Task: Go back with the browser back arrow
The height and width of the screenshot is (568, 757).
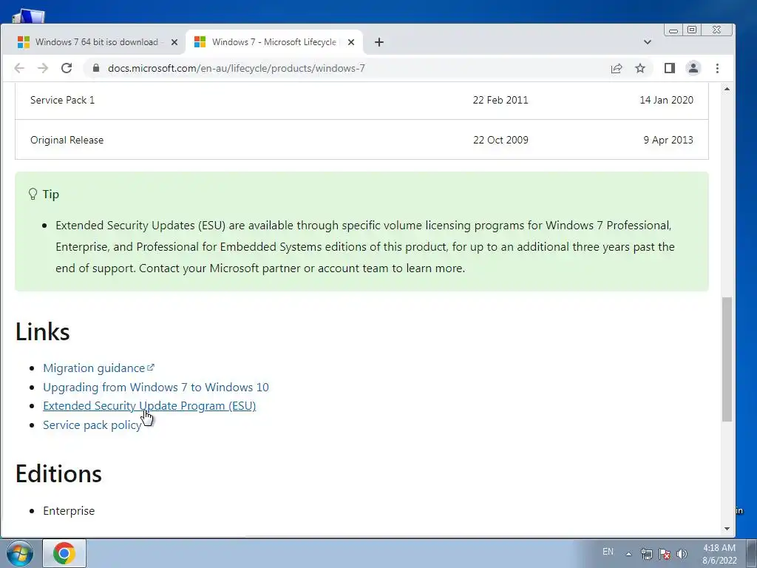Action: click(19, 68)
